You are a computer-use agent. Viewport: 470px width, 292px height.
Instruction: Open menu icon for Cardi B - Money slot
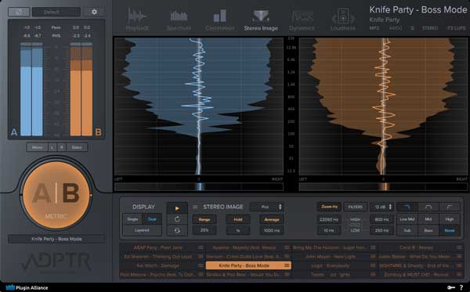(459, 247)
